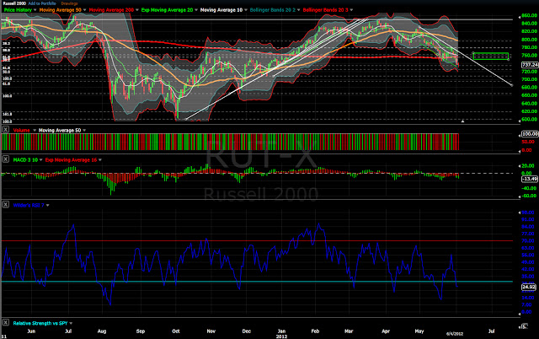This screenshot has height=339, width=539.
Task: Click the 6/4/2012 date label
Action: (455, 334)
